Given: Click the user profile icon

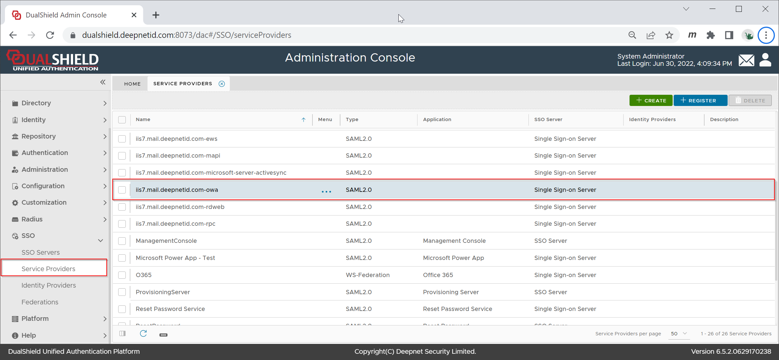Looking at the screenshot, I should point(765,60).
